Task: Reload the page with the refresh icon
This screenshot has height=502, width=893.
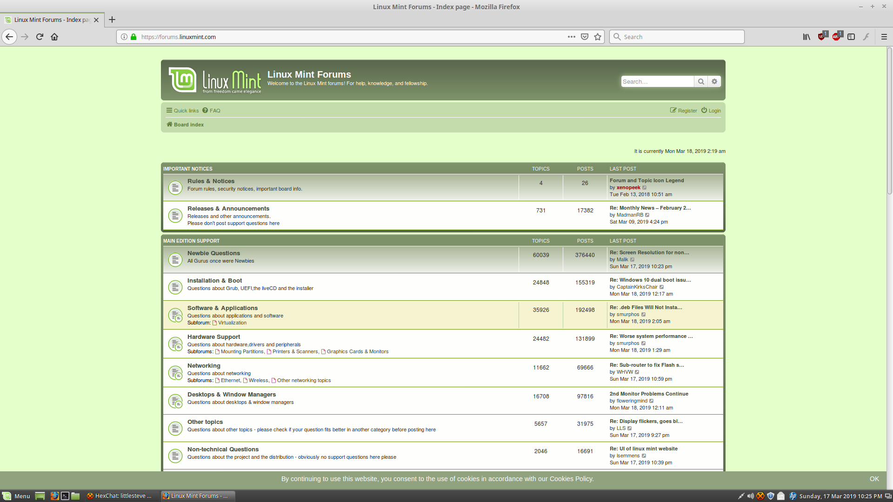Action: 40,37
